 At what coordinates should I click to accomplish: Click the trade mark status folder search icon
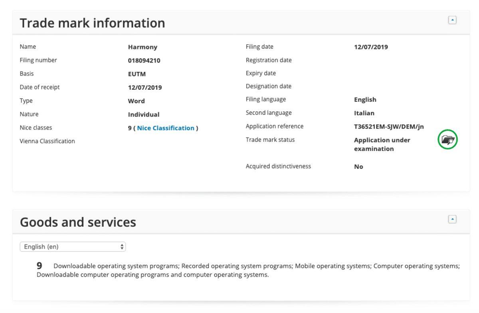pos(447,140)
